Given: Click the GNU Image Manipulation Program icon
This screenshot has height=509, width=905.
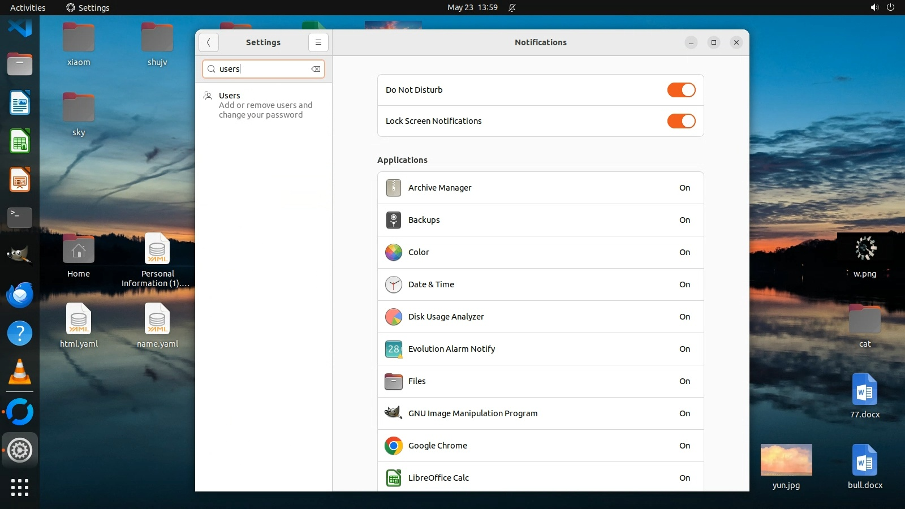Looking at the screenshot, I should (x=393, y=413).
